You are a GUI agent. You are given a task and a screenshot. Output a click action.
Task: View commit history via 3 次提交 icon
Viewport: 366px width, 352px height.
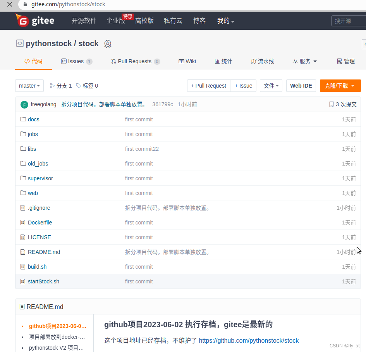[x=332, y=104]
